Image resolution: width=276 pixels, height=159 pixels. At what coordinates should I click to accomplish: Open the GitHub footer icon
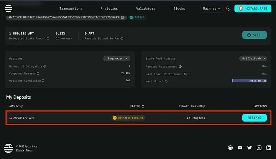click(230, 148)
